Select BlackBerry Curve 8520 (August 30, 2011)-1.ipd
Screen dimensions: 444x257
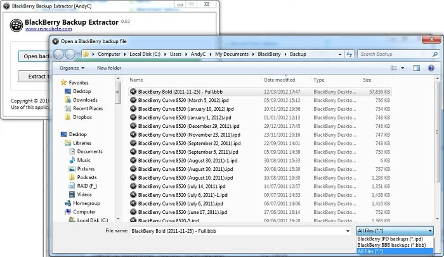[x=260, y=161]
